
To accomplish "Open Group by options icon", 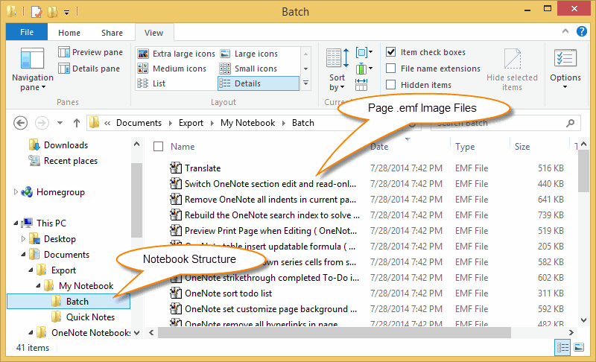I will [364, 52].
